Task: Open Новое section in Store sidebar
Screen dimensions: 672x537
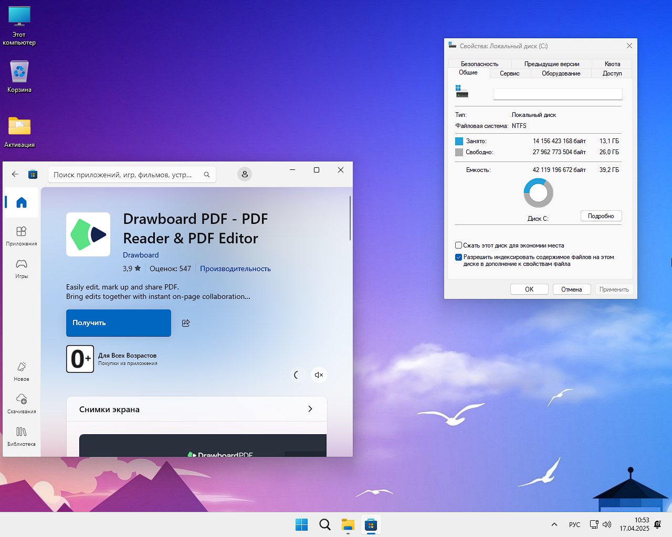Action: (x=22, y=371)
